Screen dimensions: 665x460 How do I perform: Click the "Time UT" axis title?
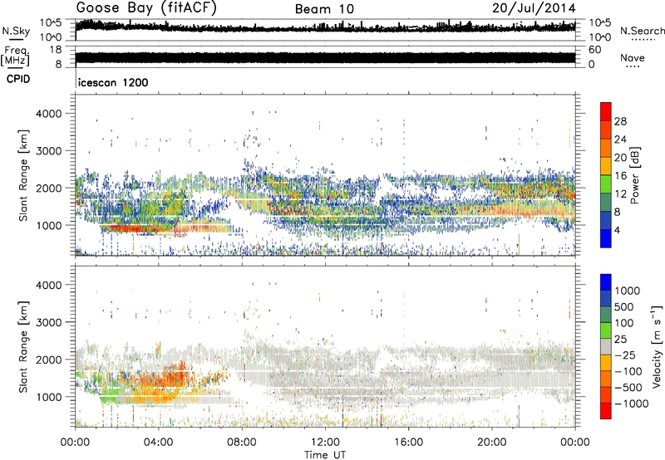(325, 455)
